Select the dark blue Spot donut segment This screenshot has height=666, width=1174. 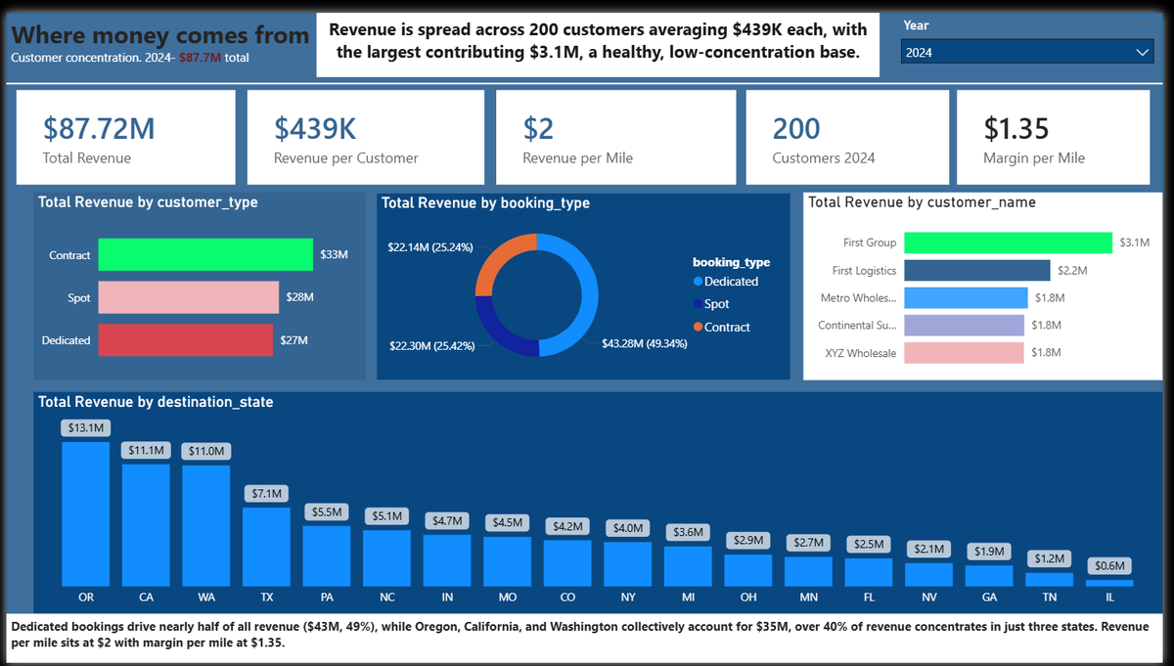497,333
